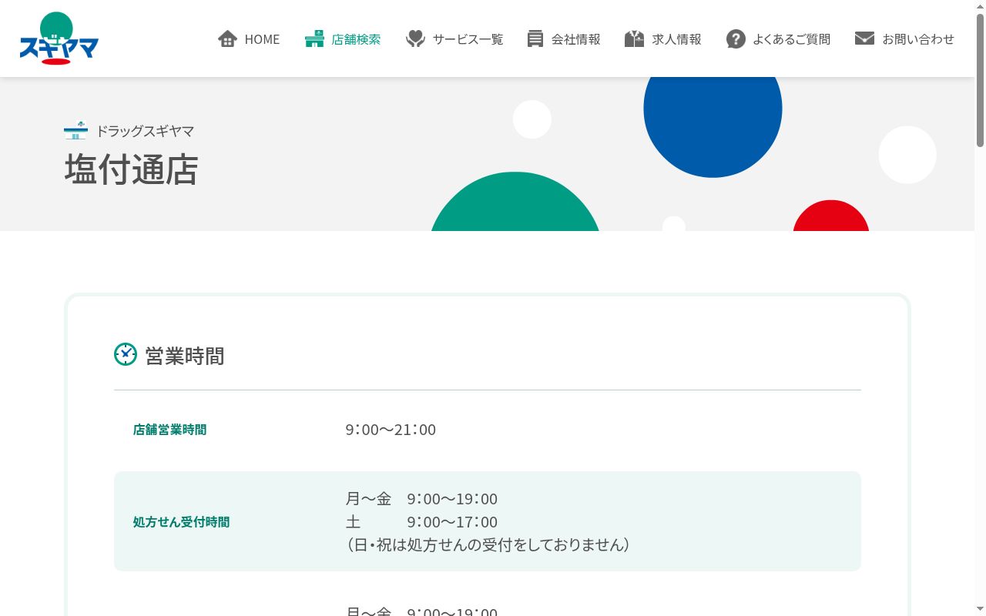The image size is (986, 616).
Task: Open the 求人情報 link
Action: (x=663, y=38)
